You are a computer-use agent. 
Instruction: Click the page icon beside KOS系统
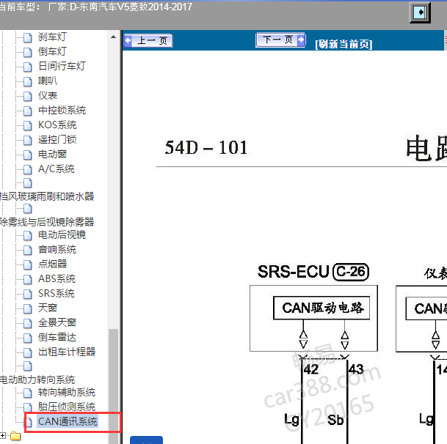(28, 125)
